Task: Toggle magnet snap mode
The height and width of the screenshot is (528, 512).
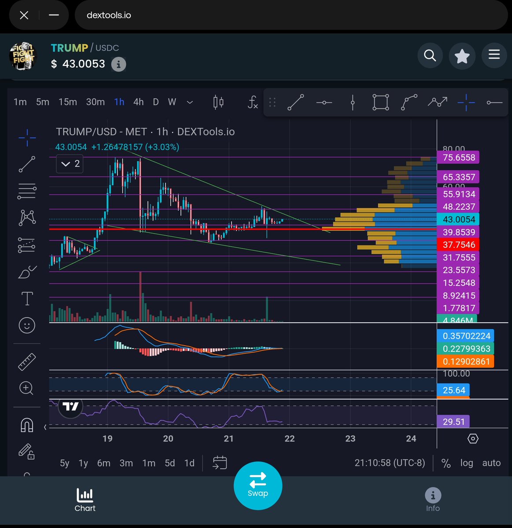Action: pyautogui.click(x=27, y=425)
